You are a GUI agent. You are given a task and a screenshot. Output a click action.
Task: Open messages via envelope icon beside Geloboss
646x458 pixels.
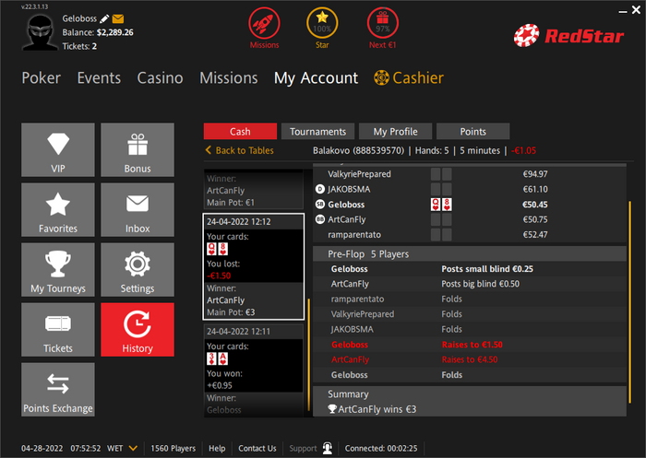118,19
